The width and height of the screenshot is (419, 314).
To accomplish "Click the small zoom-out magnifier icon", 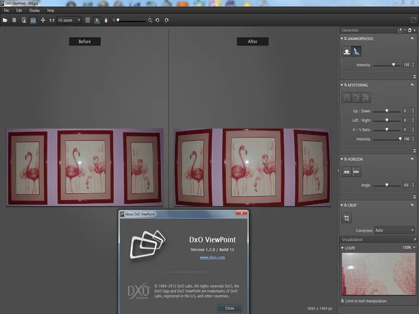I will [x=114, y=20].
